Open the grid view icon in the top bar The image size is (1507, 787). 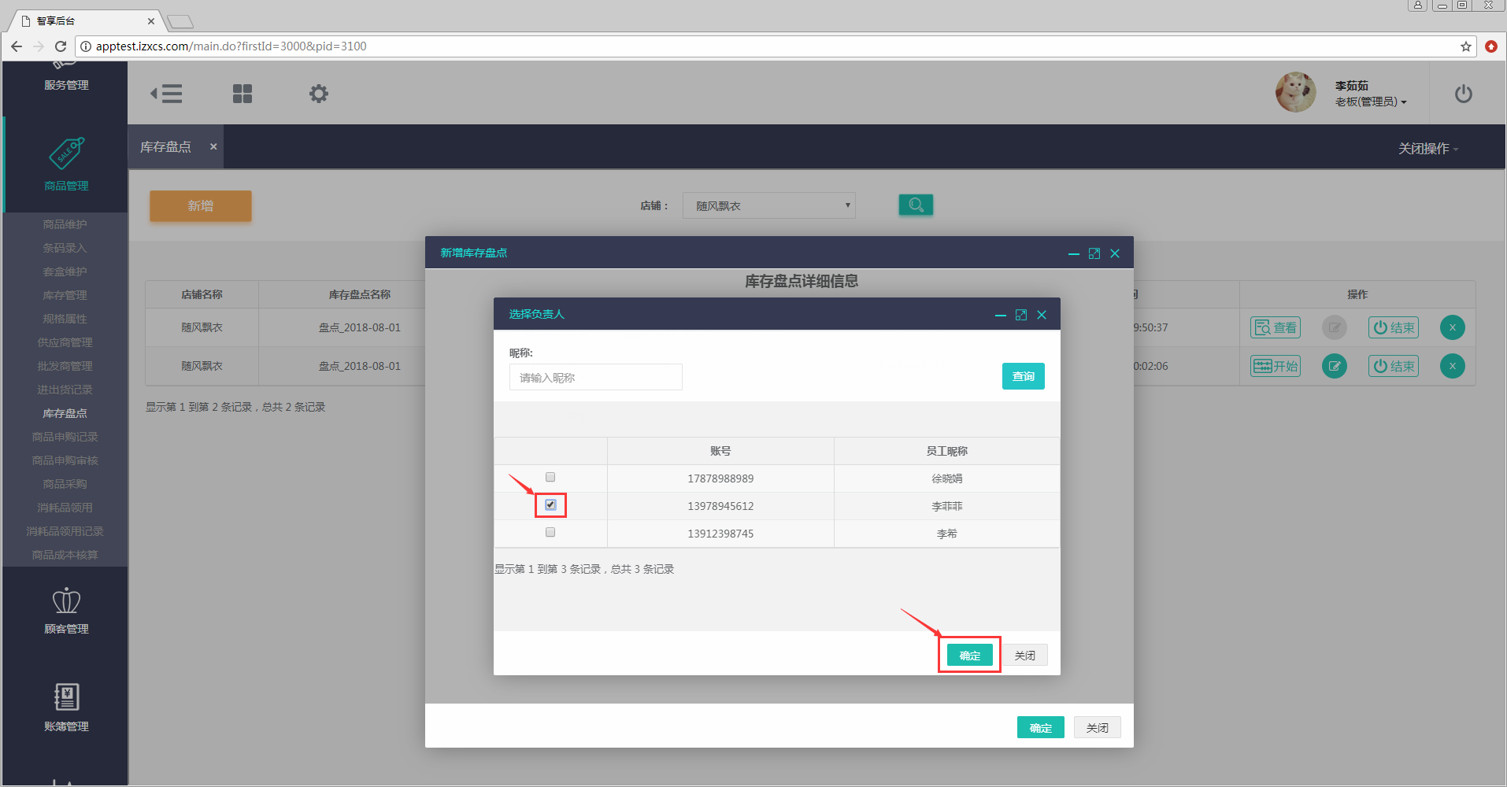click(x=243, y=94)
